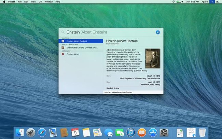222x139 pixels.
Task: Open the View menu
Action: click(33, 2)
